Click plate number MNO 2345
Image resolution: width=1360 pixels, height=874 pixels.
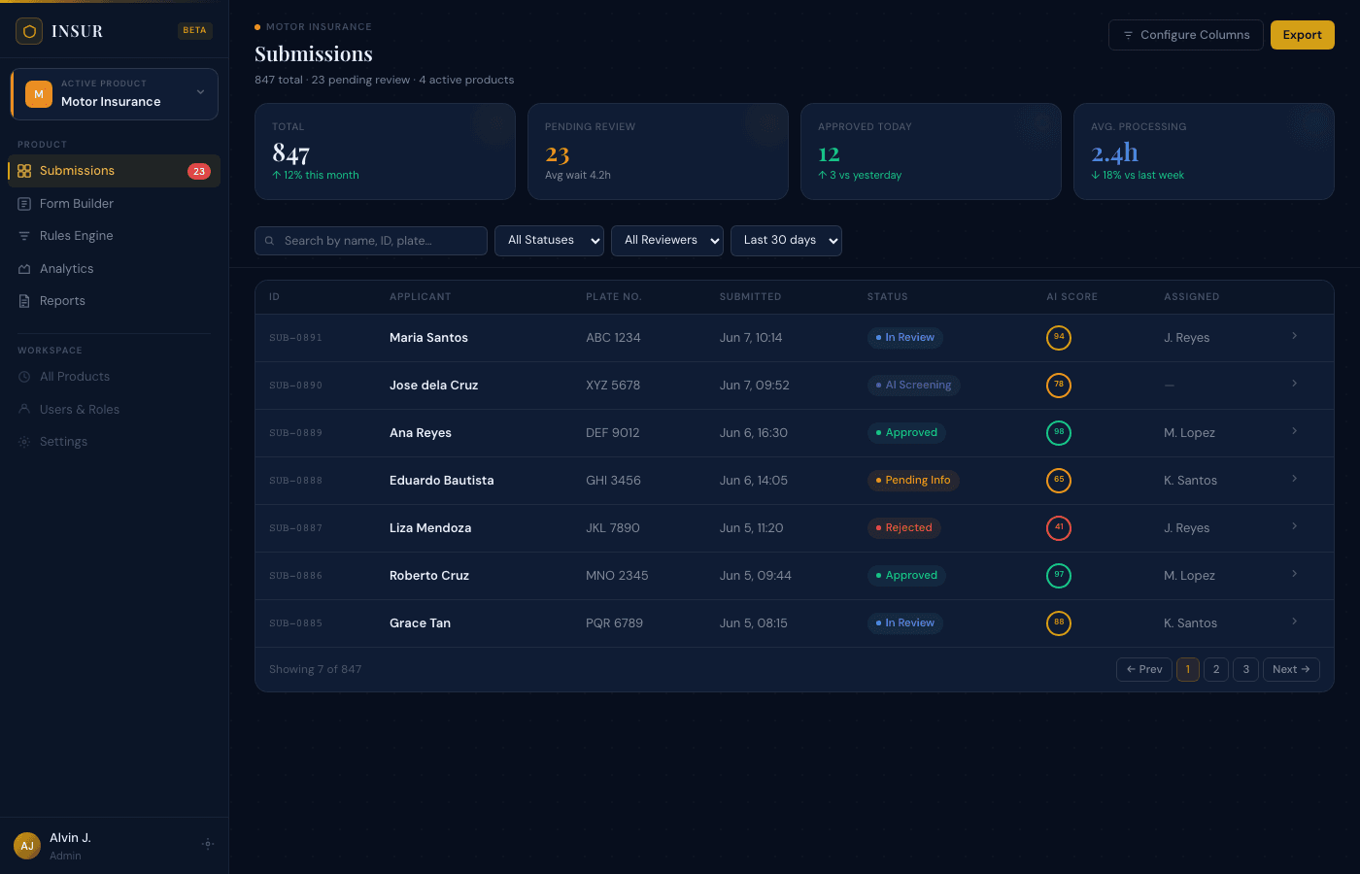(x=617, y=576)
